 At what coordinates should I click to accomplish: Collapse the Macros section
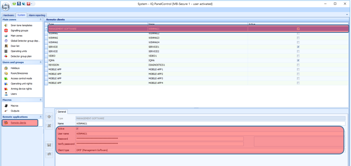tap(40, 100)
